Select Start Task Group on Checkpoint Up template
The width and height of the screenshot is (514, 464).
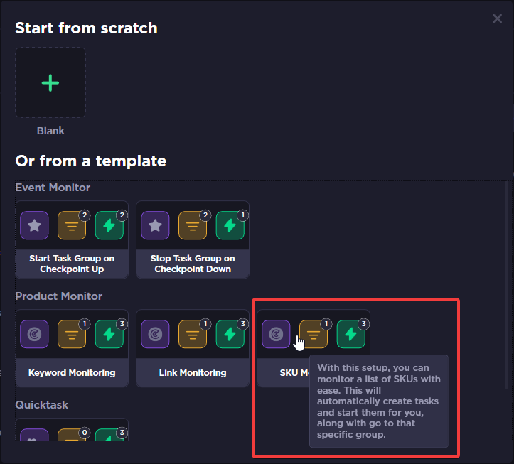[x=72, y=264]
